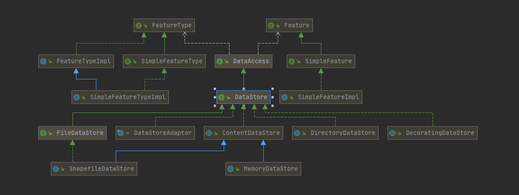519x195 pixels.
Task: Click the interface icon on FileDataStore
Action: point(43,133)
